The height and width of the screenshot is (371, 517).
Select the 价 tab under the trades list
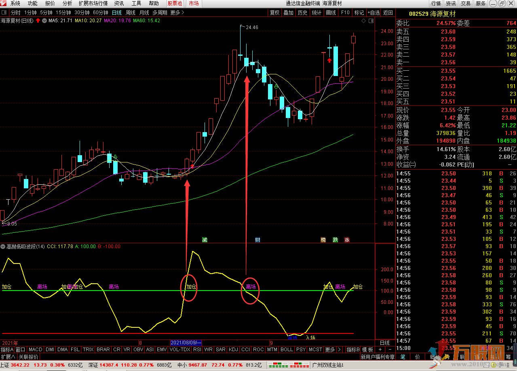click(x=418, y=357)
